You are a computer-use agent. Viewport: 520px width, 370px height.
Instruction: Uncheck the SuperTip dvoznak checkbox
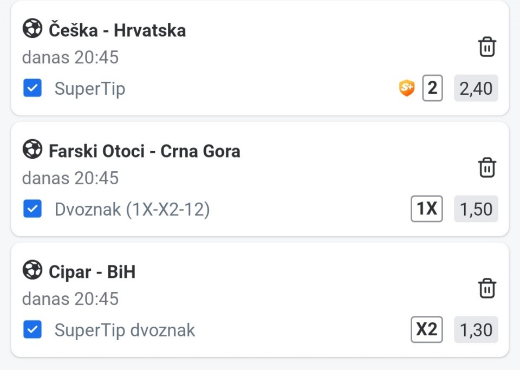pos(32,329)
